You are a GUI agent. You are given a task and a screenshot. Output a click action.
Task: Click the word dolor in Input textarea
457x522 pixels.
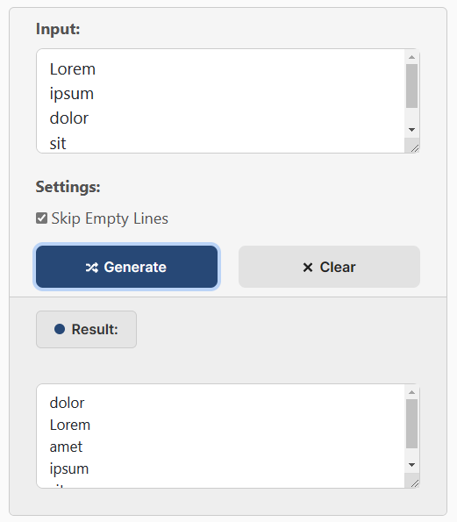69,118
